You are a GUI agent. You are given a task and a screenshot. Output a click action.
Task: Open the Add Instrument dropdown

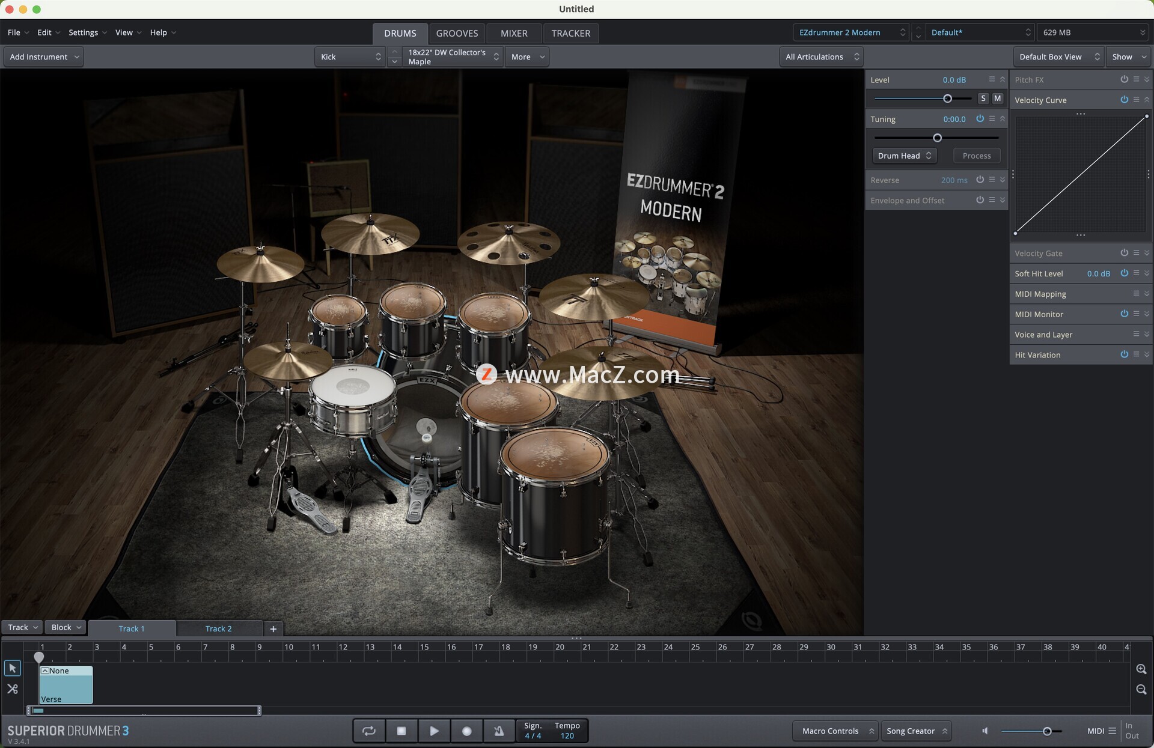coord(44,56)
